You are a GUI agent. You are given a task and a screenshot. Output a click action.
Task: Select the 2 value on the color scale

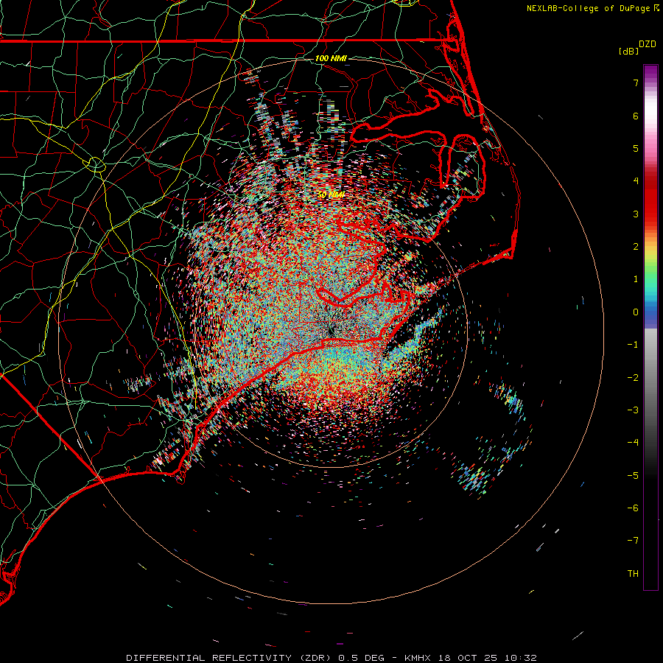click(x=636, y=247)
